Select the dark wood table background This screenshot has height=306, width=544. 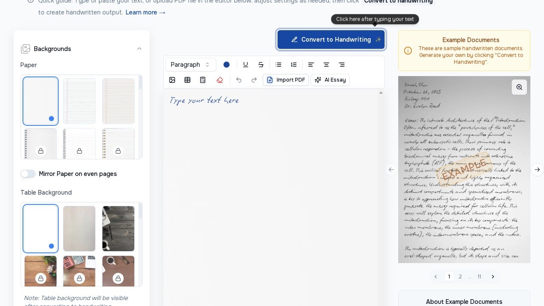(x=118, y=229)
